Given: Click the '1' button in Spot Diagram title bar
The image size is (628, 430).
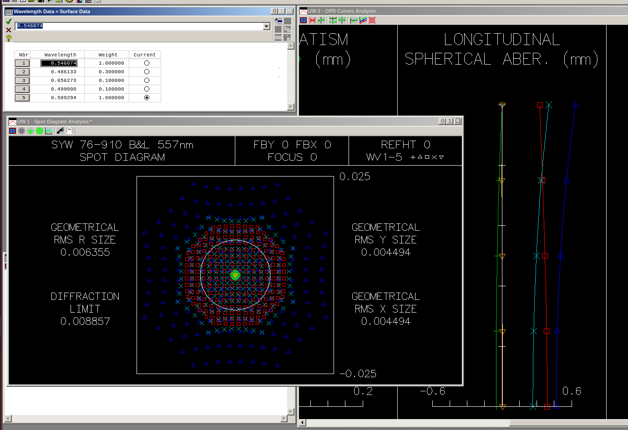Looking at the screenshot, I should pos(450,121).
